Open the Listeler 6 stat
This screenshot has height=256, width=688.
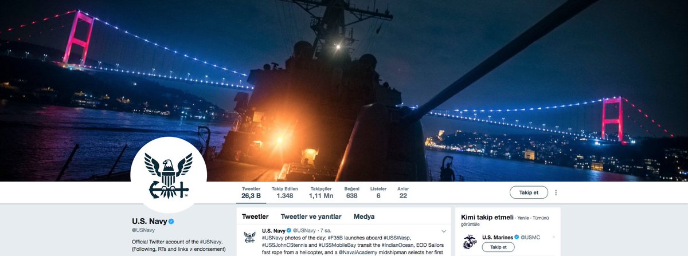pos(378,192)
